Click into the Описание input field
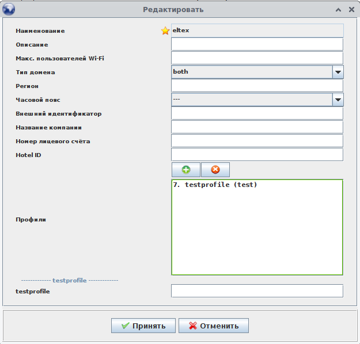360x344 pixels. pyautogui.click(x=257, y=44)
